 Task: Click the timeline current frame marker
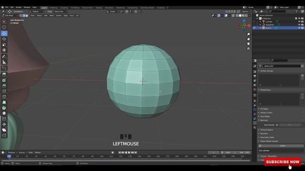[x=9, y=156]
